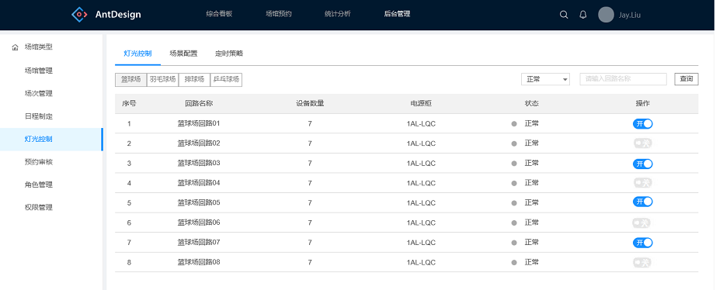Viewport: 716px width, 290px height.
Task: Open 预约审核 in the sidebar
Action: (38, 162)
